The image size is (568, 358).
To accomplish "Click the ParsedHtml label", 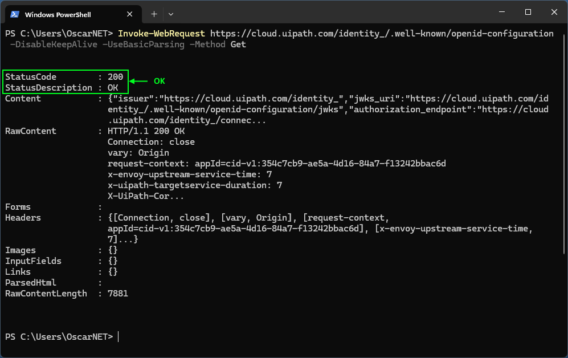I will [x=31, y=283].
